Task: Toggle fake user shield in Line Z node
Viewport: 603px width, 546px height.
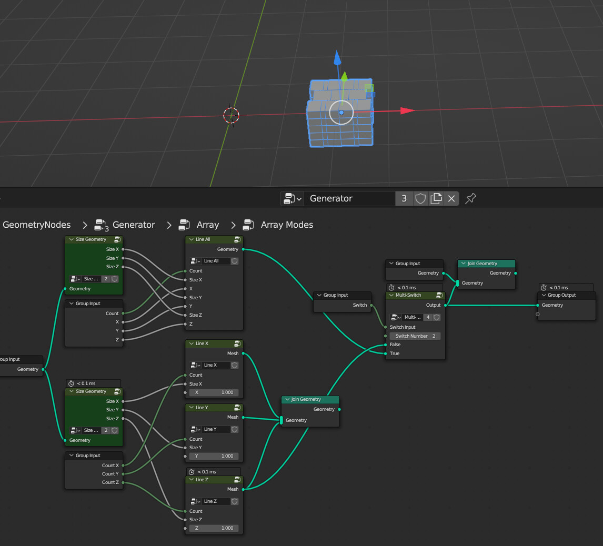Action: [235, 501]
